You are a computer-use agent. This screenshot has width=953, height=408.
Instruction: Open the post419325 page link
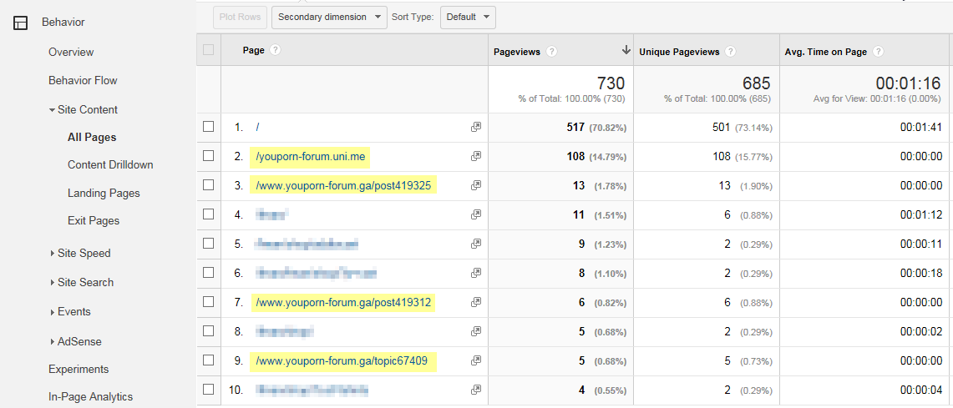click(x=343, y=186)
